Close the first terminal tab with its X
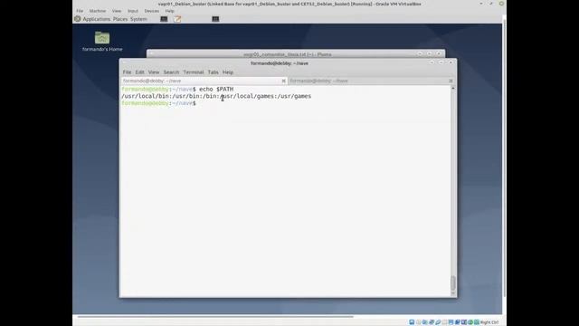 (x=283, y=81)
